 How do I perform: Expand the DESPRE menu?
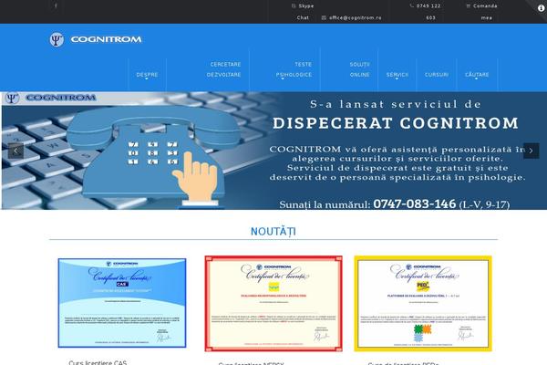[x=147, y=75]
